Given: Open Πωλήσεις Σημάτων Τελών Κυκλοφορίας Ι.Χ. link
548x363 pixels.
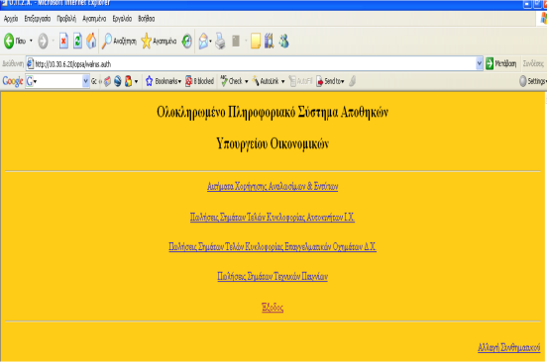Looking at the screenshot, I should pos(273,217).
